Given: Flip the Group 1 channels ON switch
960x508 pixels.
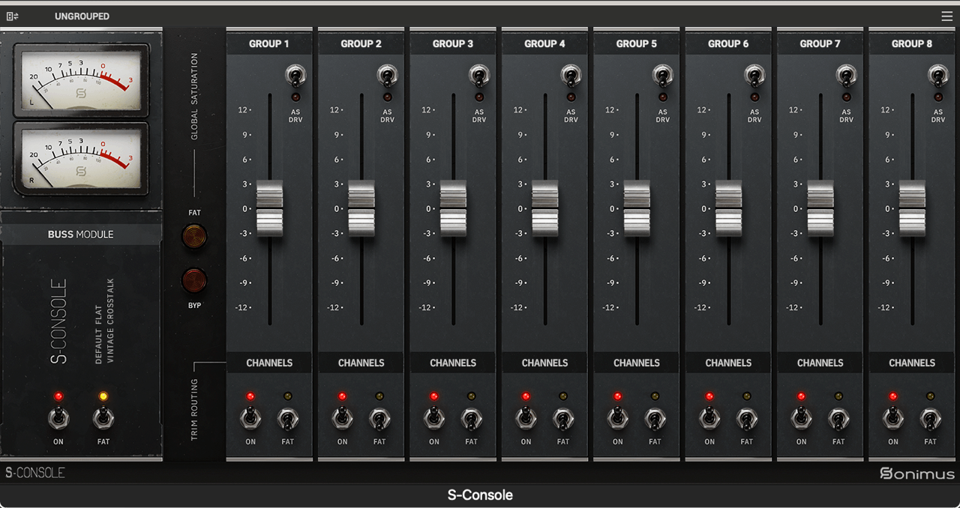Looking at the screenshot, I should [250, 417].
